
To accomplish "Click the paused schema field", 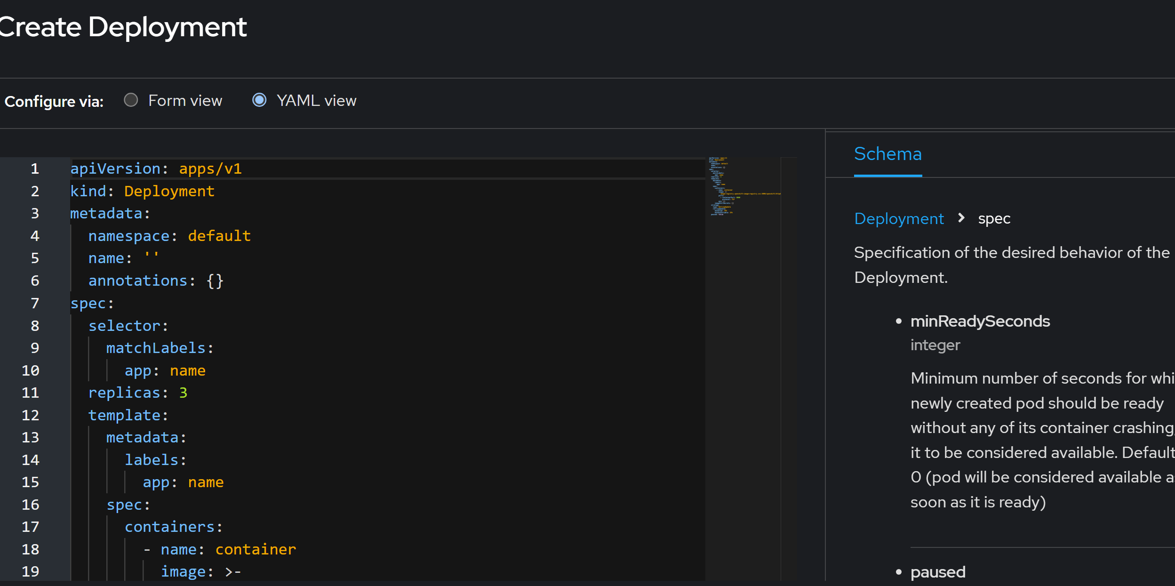I will 937,572.
